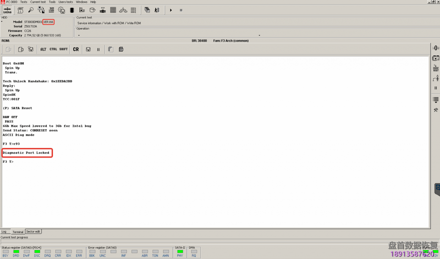The height and width of the screenshot is (259, 440).
Task: Open the sector grid view icon
Action: 113,10
